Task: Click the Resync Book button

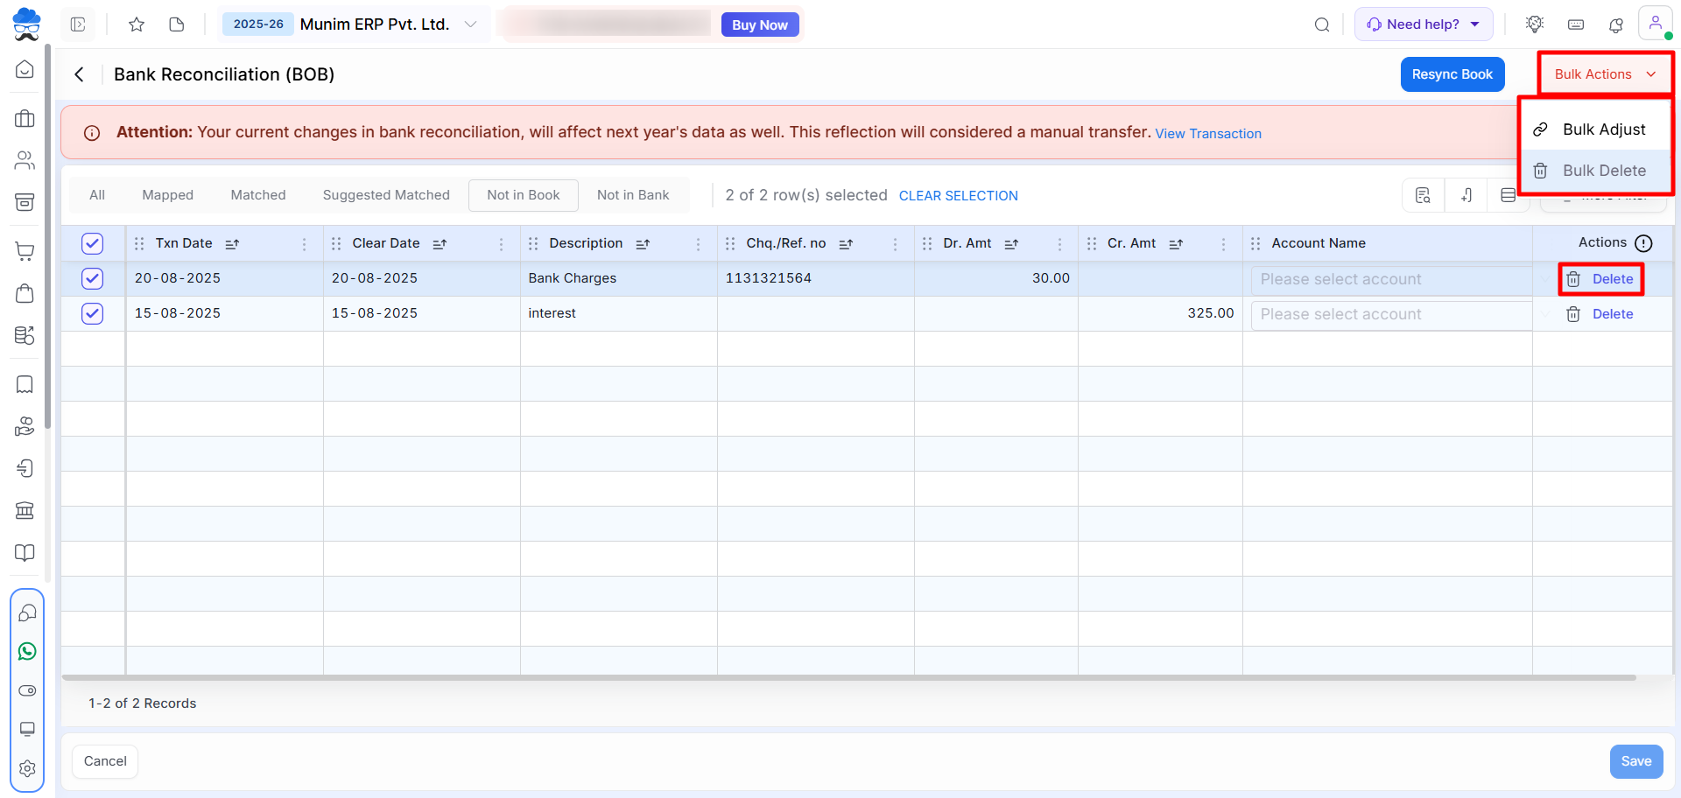Action: point(1452,74)
